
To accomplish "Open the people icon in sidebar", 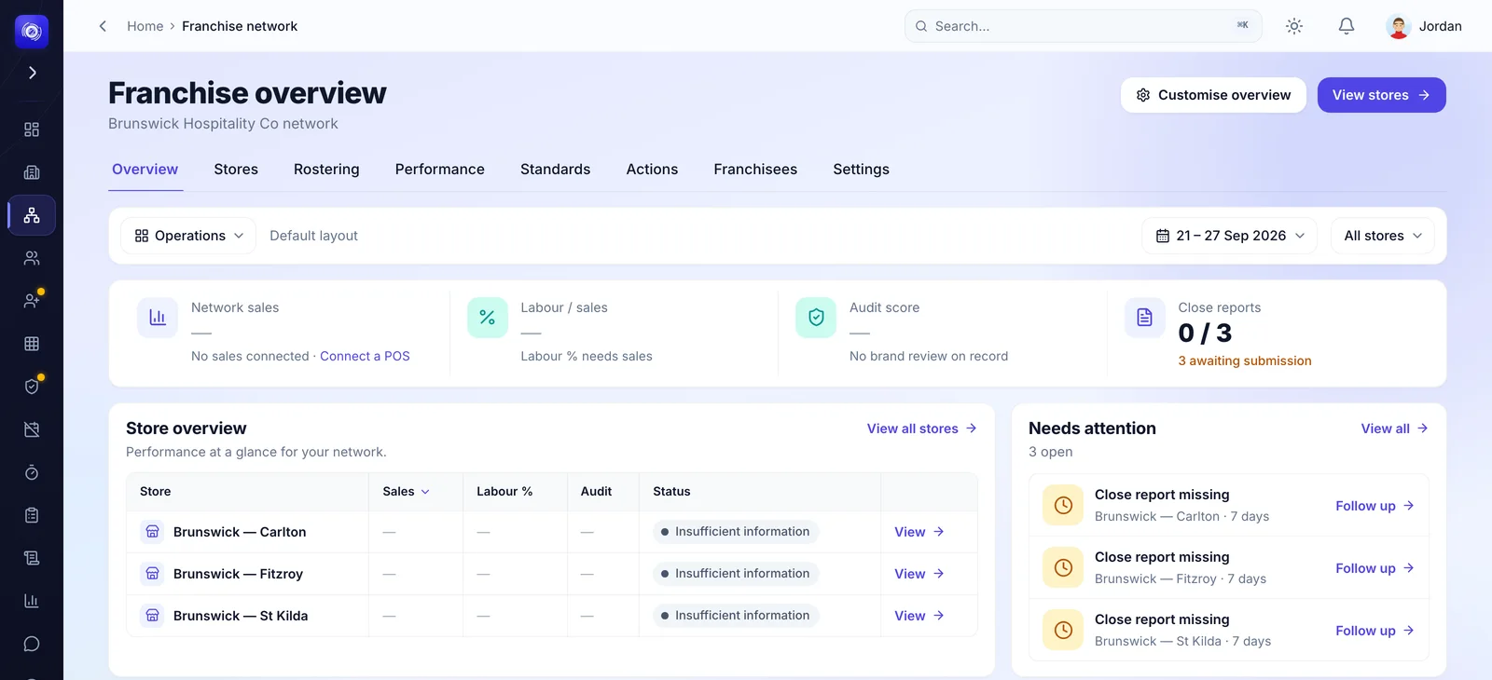I will pyautogui.click(x=32, y=258).
